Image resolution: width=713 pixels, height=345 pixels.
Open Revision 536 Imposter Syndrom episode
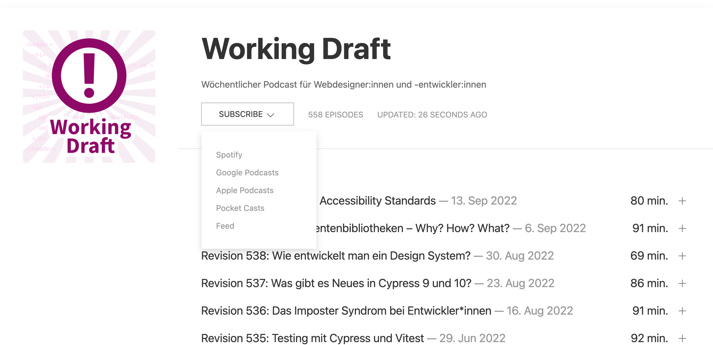click(x=346, y=311)
